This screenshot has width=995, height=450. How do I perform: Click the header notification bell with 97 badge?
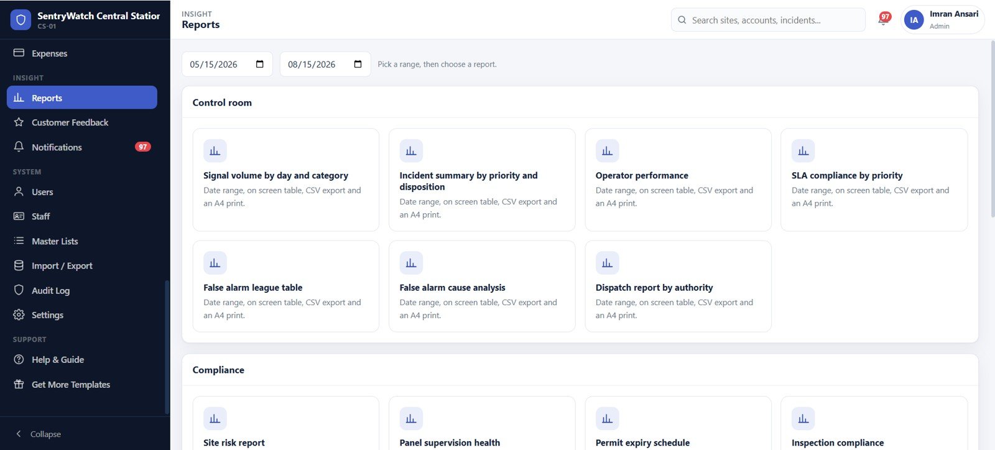click(884, 19)
